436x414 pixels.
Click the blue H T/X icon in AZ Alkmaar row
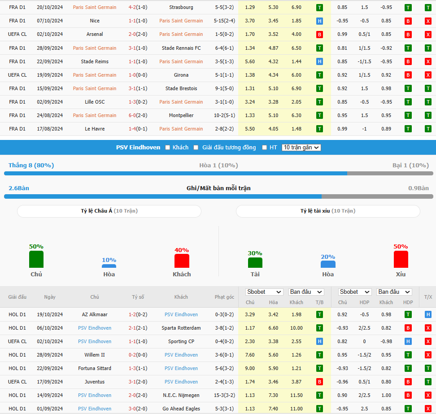[x=428, y=315]
